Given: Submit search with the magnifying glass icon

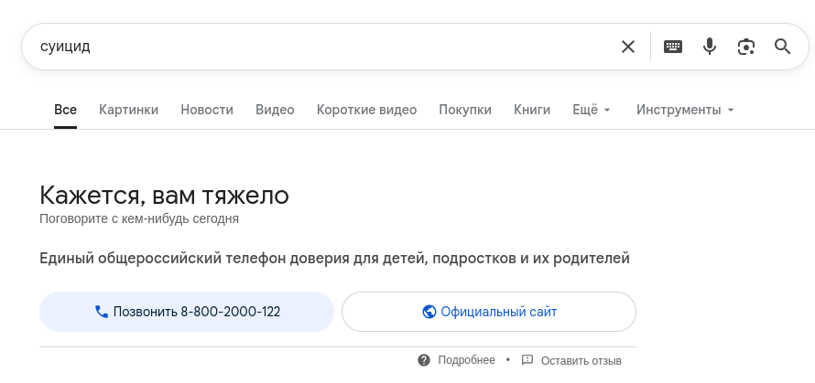Looking at the screenshot, I should point(782,47).
